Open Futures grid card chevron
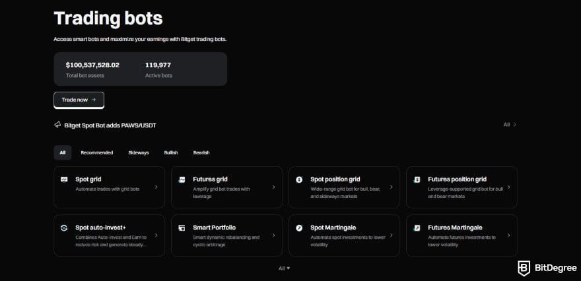Screen dimensions: 581x281 [x=273, y=187]
